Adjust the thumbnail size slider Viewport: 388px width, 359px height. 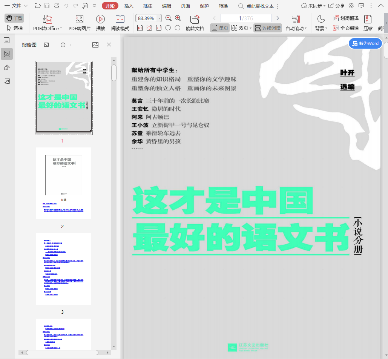click(x=63, y=45)
